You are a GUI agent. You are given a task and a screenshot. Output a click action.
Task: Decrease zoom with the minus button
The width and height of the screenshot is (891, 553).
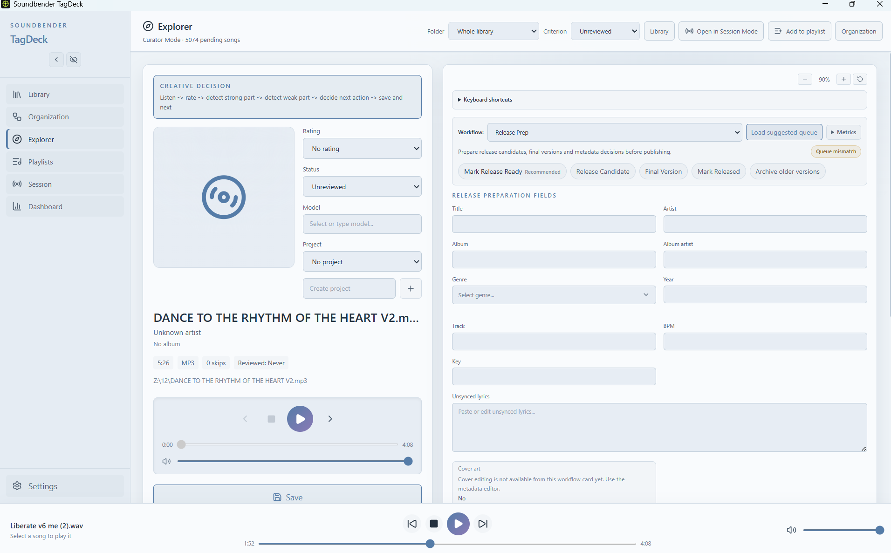[805, 79]
